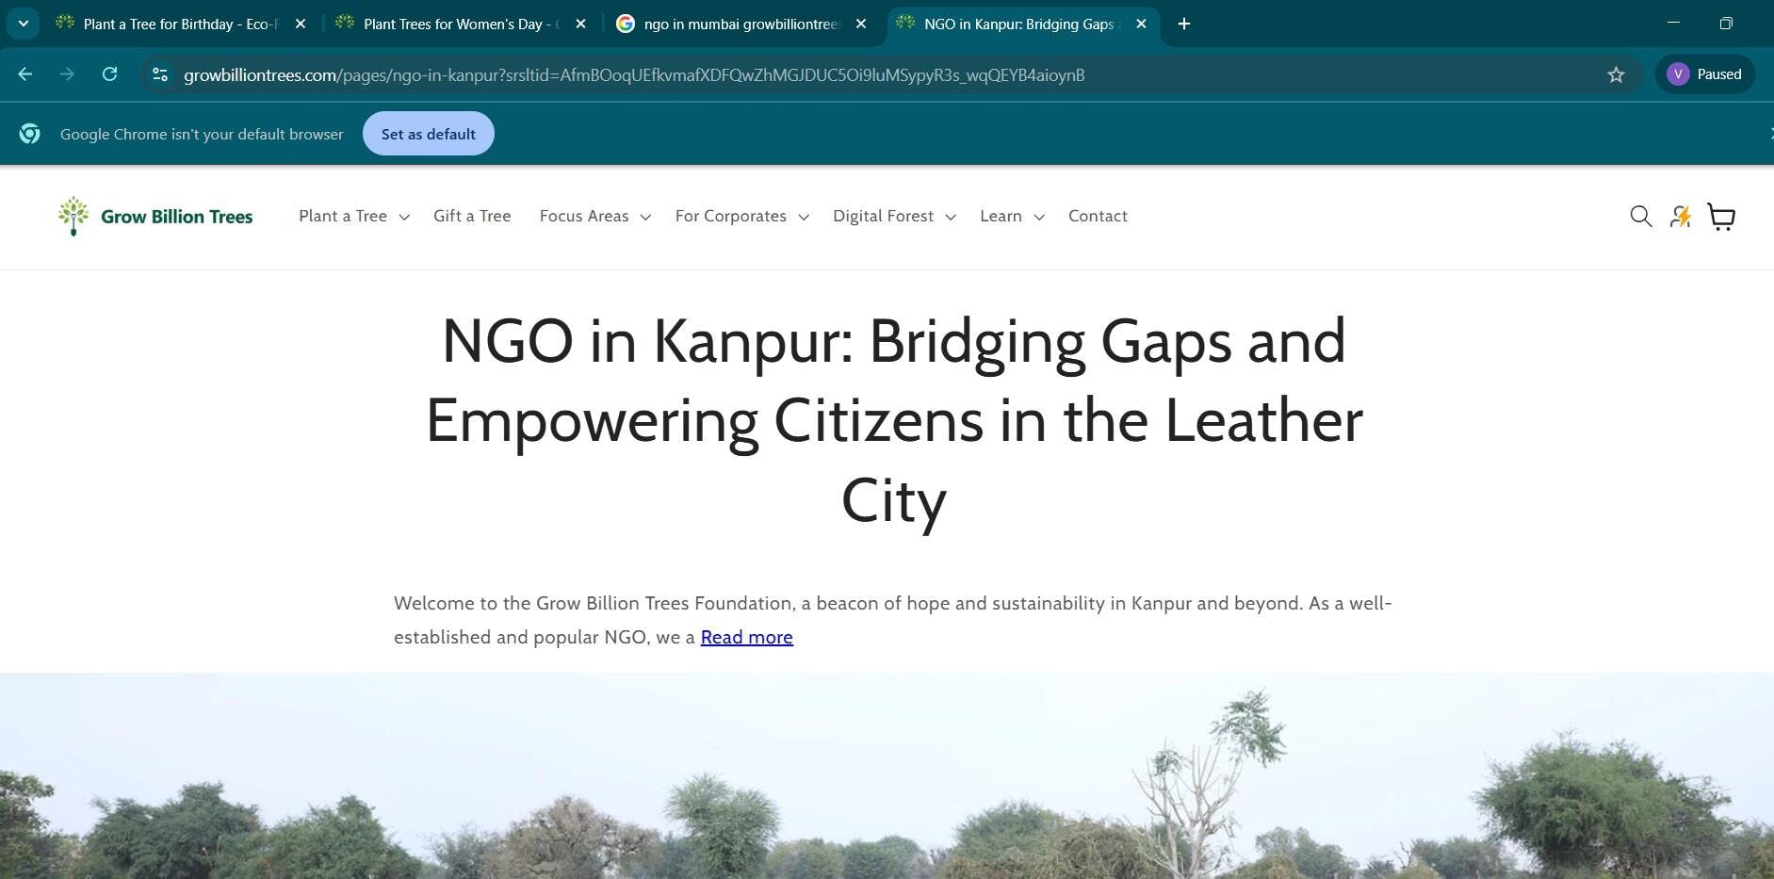
Task: Click Set as default button
Action: 428,134
